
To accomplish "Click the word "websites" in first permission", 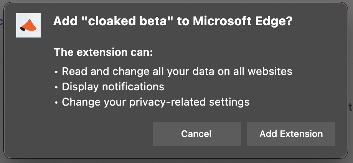I will [270, 72].
